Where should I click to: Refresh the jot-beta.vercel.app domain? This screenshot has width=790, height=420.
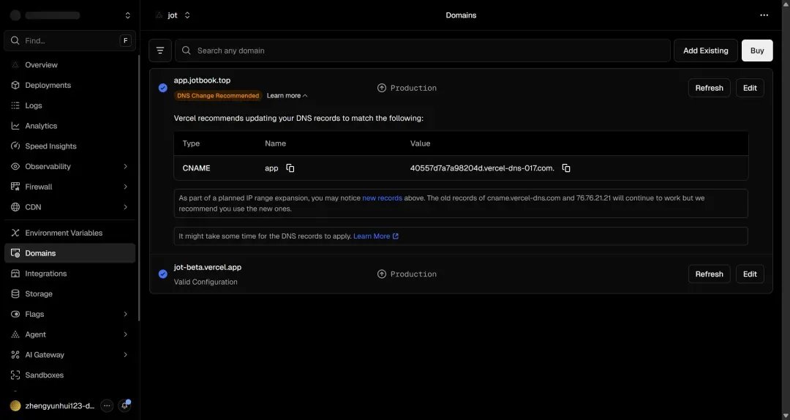709,274
